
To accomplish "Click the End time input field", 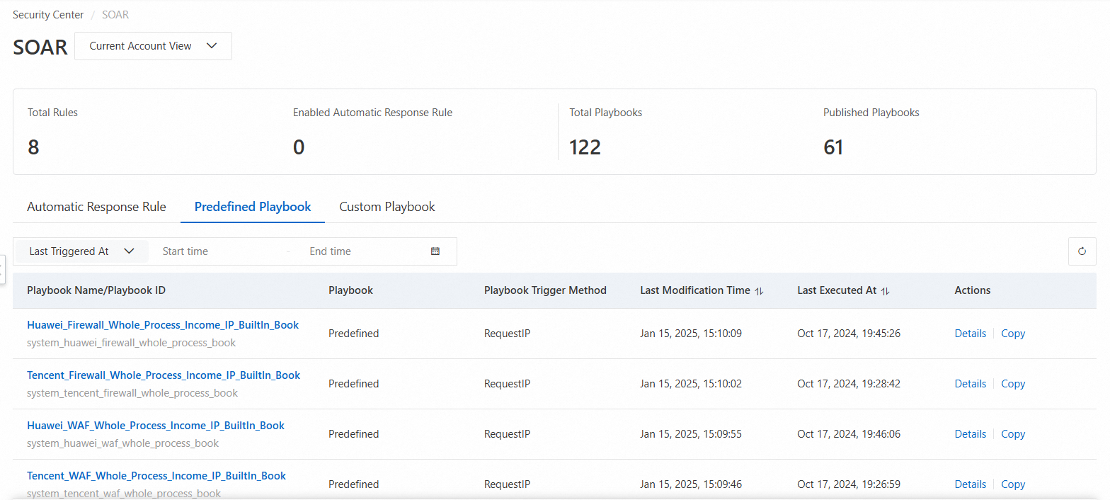I will [361, 251].
